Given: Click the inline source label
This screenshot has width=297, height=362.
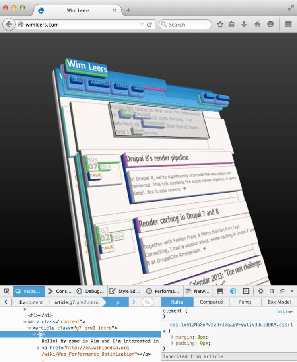Looking at the screenshot, I should tap(285, 311).
